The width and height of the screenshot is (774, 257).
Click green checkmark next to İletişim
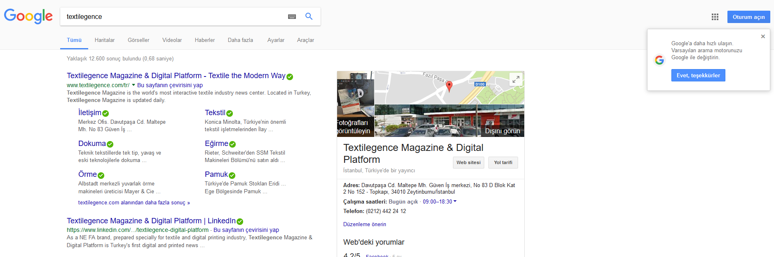pos(106,113)
